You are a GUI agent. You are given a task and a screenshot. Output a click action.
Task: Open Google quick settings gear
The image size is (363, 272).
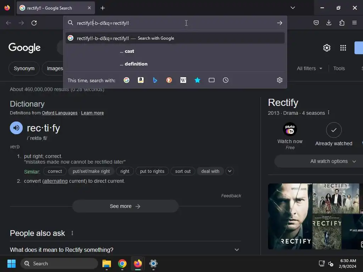tap(326, 48)
